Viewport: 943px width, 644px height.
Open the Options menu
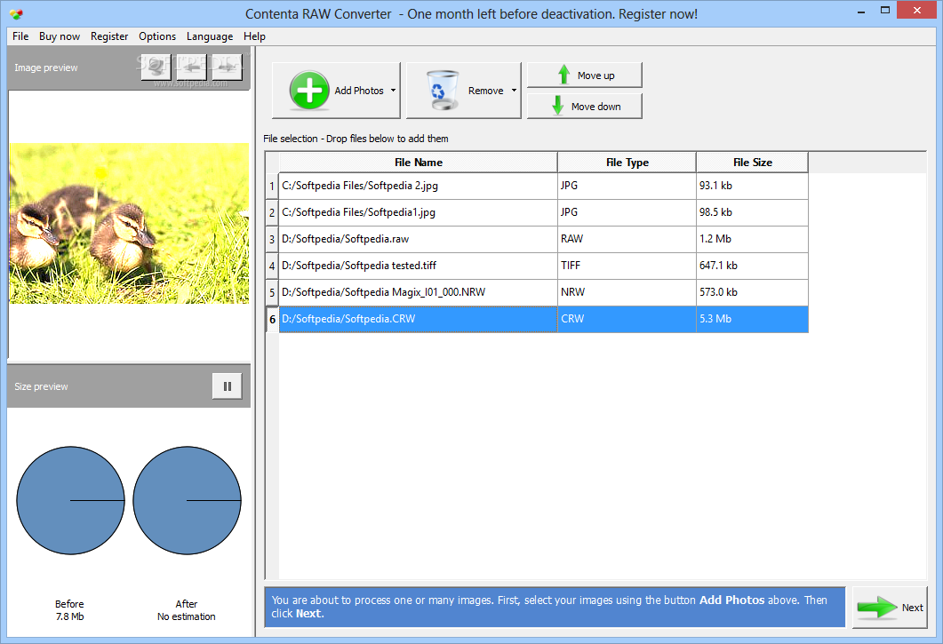point(157,36)
